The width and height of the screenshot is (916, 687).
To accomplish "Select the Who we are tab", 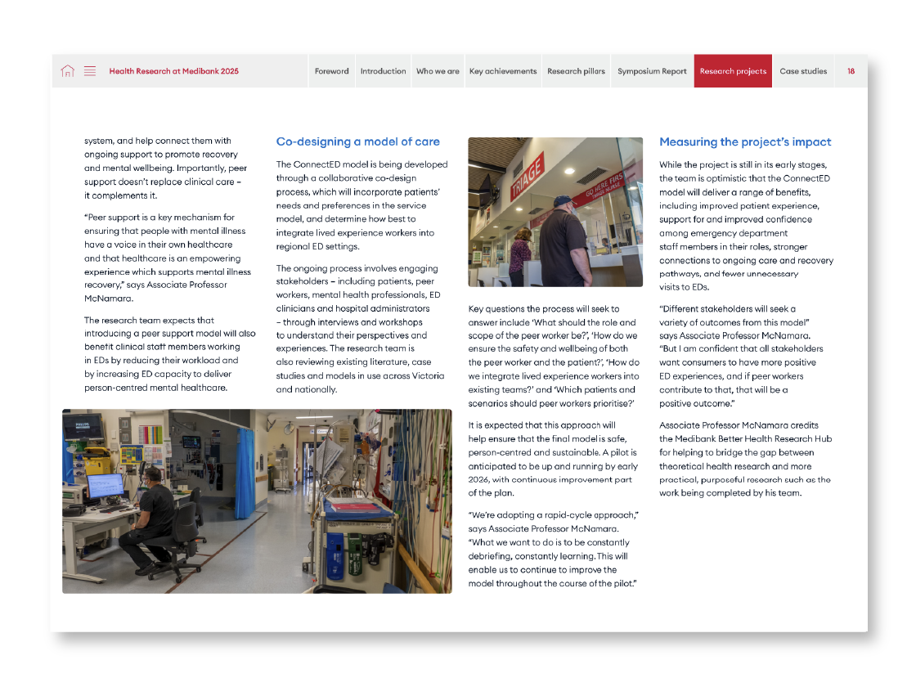I will click(438, 71).
